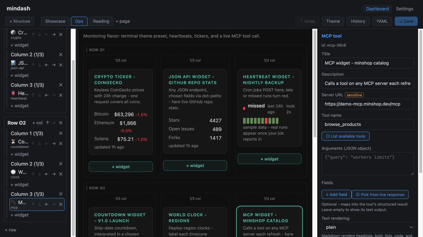Click the Bitcoin price $63,296
423x237 pixels.
pos(124,115)
